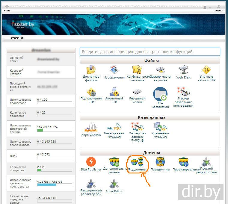Viewport: 228px width, 204px height.
Task: Open Удаленный MySQL remote access
Action: 160,131
